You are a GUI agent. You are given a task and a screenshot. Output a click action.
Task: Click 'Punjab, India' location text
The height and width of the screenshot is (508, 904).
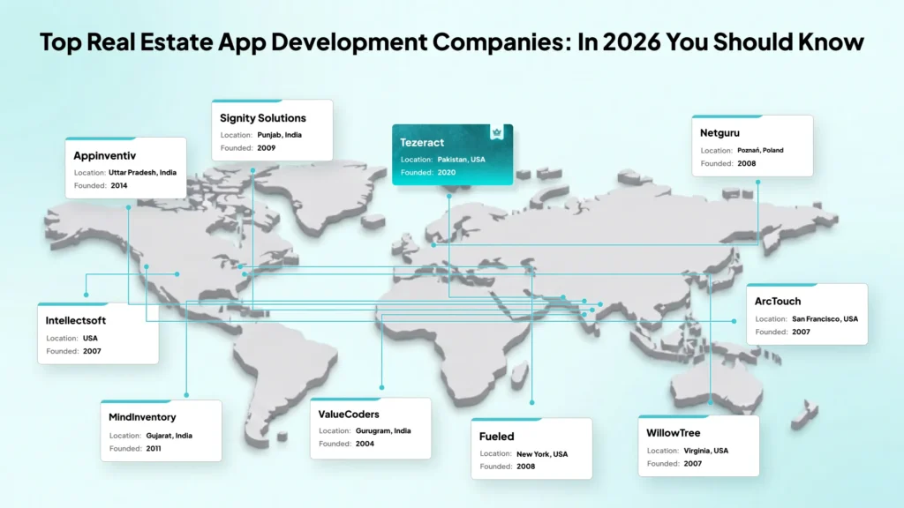coord(279,135)
